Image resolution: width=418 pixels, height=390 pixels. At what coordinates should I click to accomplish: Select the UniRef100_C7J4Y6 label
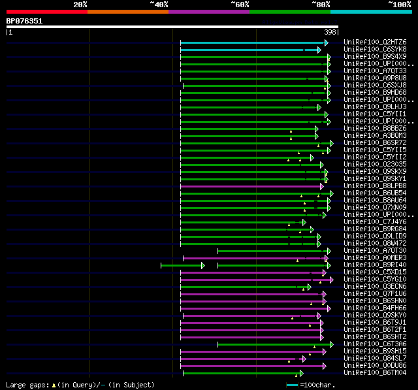point(375,222)
